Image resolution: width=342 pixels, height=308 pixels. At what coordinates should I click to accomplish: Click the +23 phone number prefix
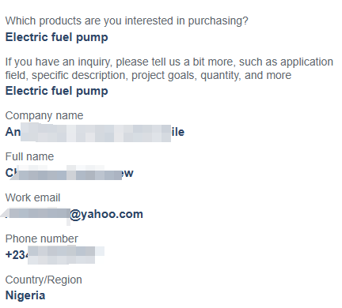coord(17,255)
